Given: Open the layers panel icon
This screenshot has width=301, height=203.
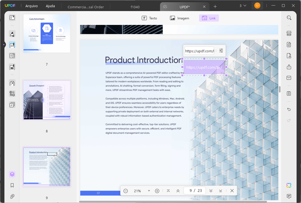Looking at the screenshot, I should [x=12, y=174].
